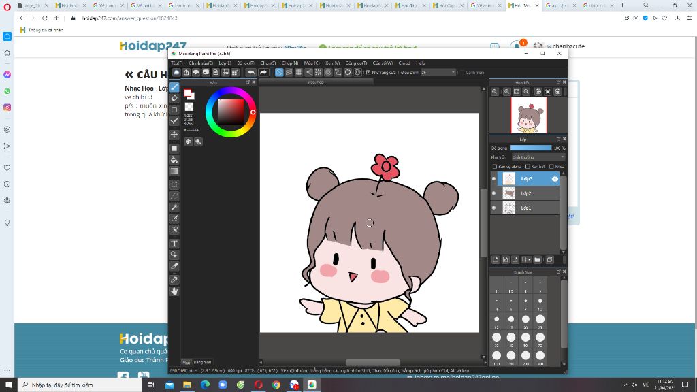
Task: Select the Bucket fill tool
Action: click(x=175, y=159)
